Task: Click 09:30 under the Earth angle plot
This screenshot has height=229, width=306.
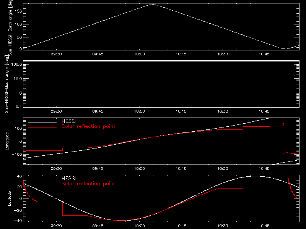Action: coord(56,54)
